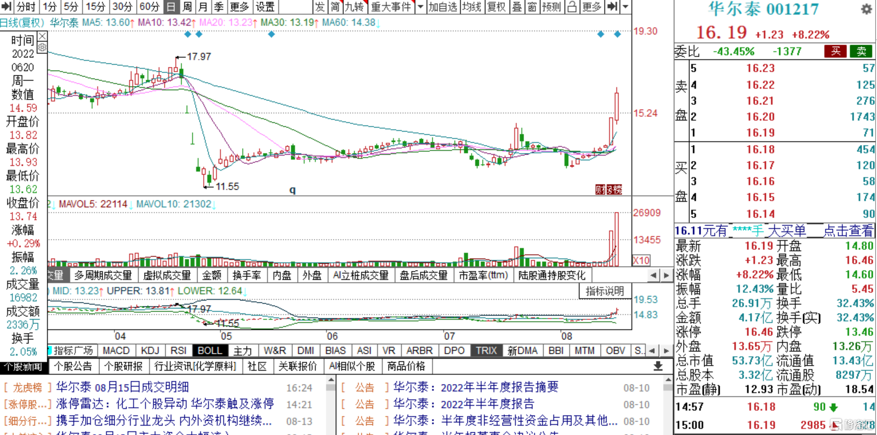Click the 发 toolbar button

coord(319,7)
